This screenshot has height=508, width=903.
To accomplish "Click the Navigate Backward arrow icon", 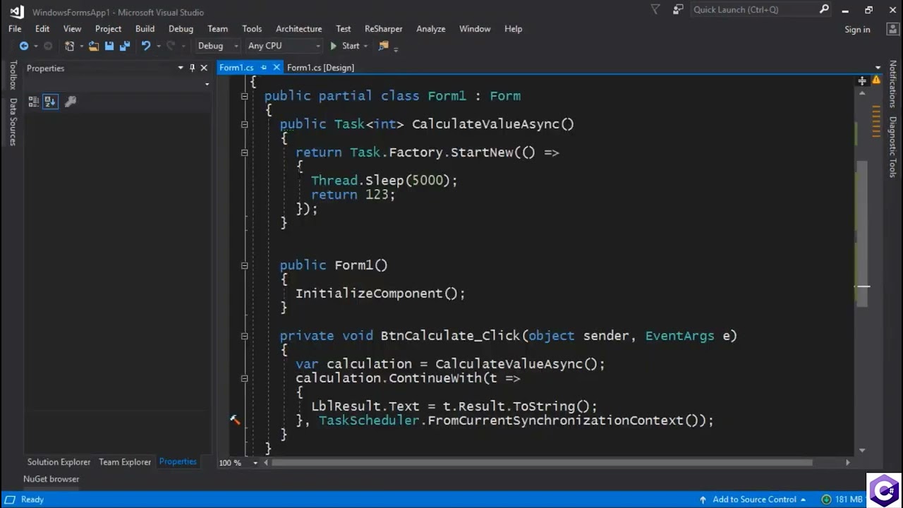I will coord(23,46).
